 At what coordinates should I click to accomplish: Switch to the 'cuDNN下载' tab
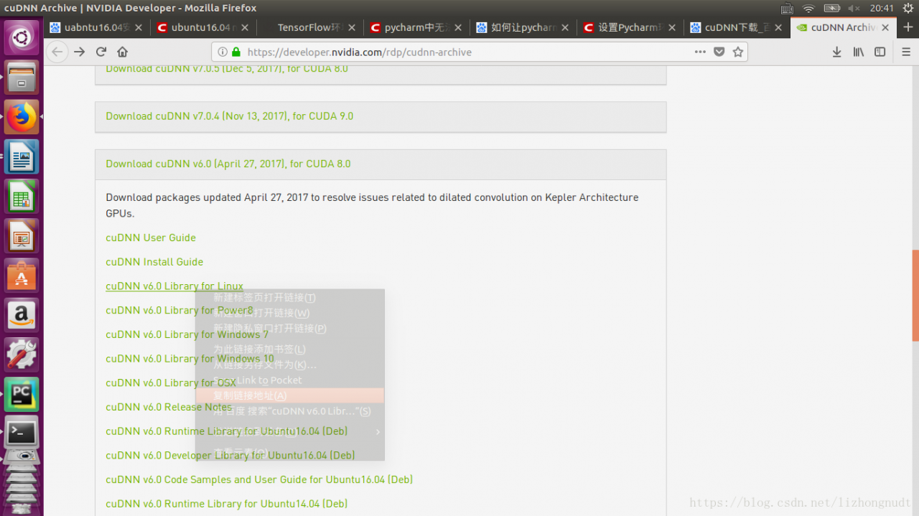(x=736, y=27)
